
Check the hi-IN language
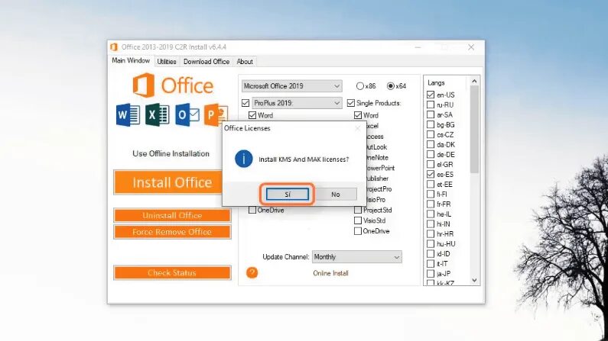pyautogui.click(x=431, y=224)
